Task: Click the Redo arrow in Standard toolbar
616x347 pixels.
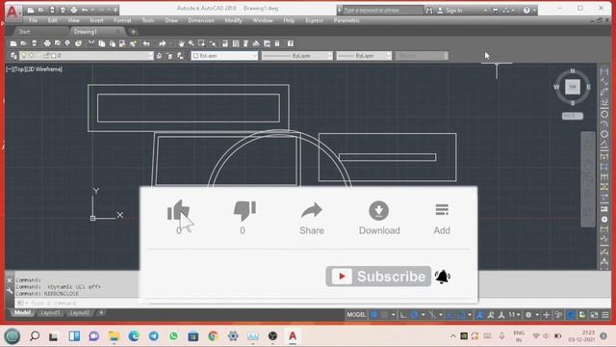Action: point(163,43)
